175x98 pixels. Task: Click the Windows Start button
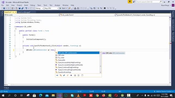(3, 95)
